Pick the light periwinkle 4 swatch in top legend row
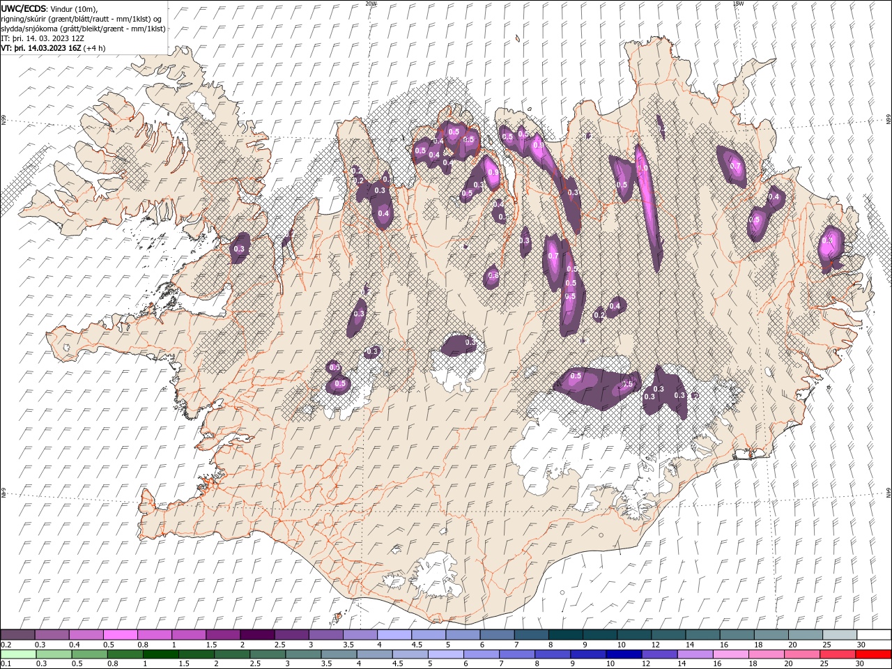 click(x=394, y=634)
